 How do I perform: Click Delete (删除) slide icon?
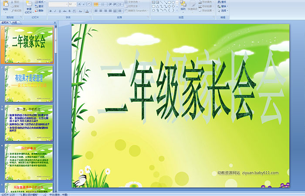[36, 10]
